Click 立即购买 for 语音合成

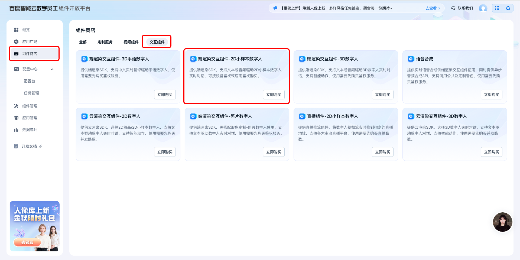(x=491, y=95)
